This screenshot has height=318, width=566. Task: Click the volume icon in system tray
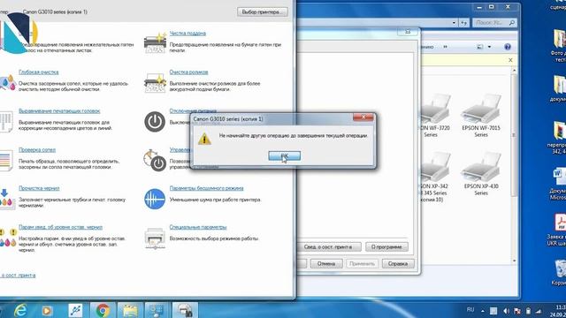[506, 311]
